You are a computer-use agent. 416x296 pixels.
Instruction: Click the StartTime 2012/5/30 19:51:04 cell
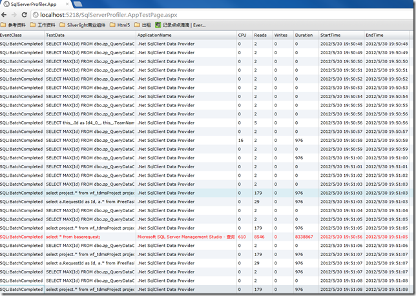coord(341,210)
